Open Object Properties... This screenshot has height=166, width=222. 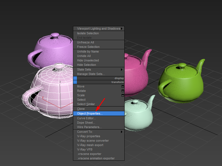click(99, 113)
